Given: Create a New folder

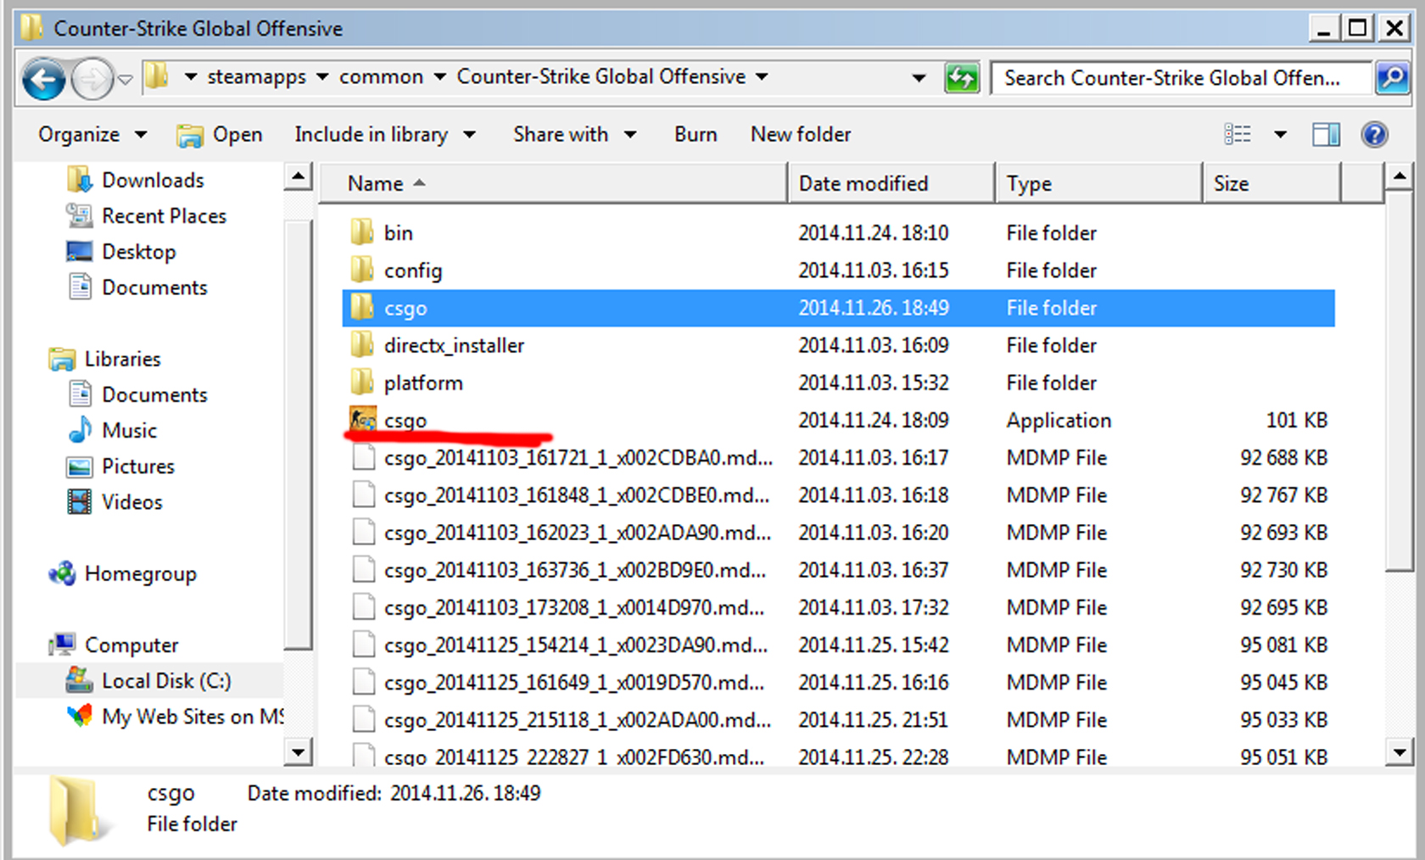Looking at the screenshot, I should tap(801, 135).
